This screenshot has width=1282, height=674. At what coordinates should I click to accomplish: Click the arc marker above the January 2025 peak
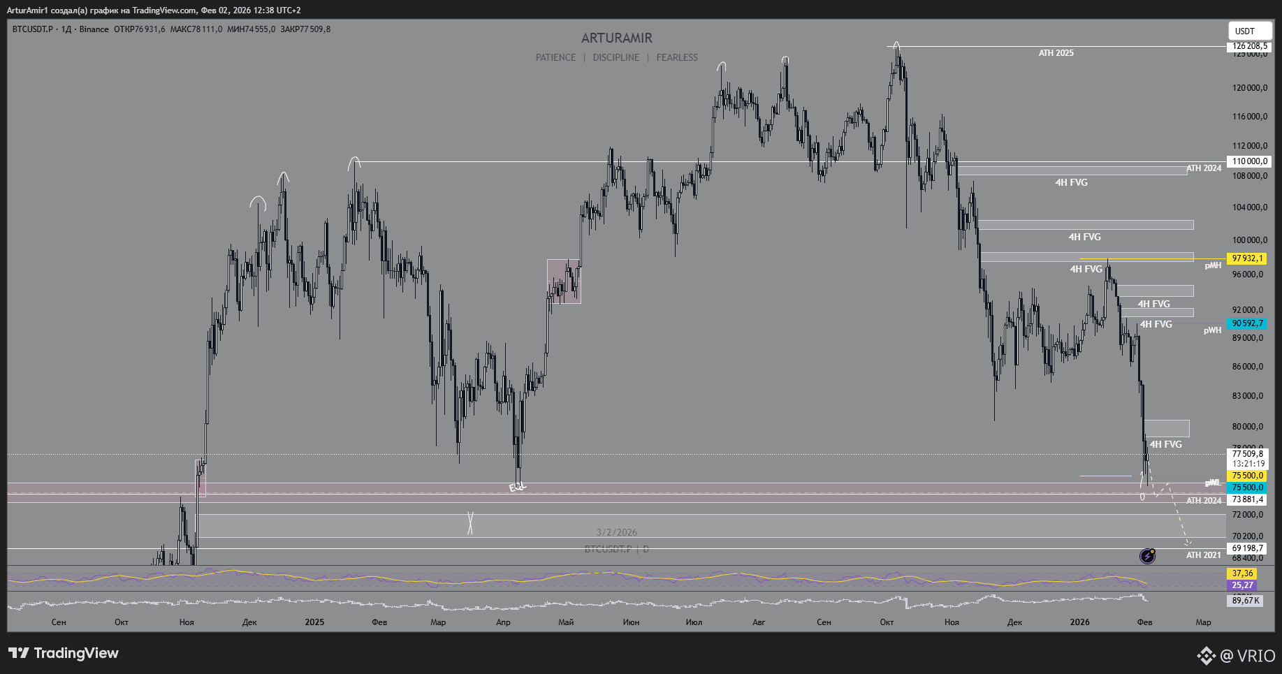[355, 162]
